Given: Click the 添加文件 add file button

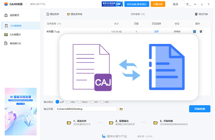Looking at the screenshot, I should 53,14.
